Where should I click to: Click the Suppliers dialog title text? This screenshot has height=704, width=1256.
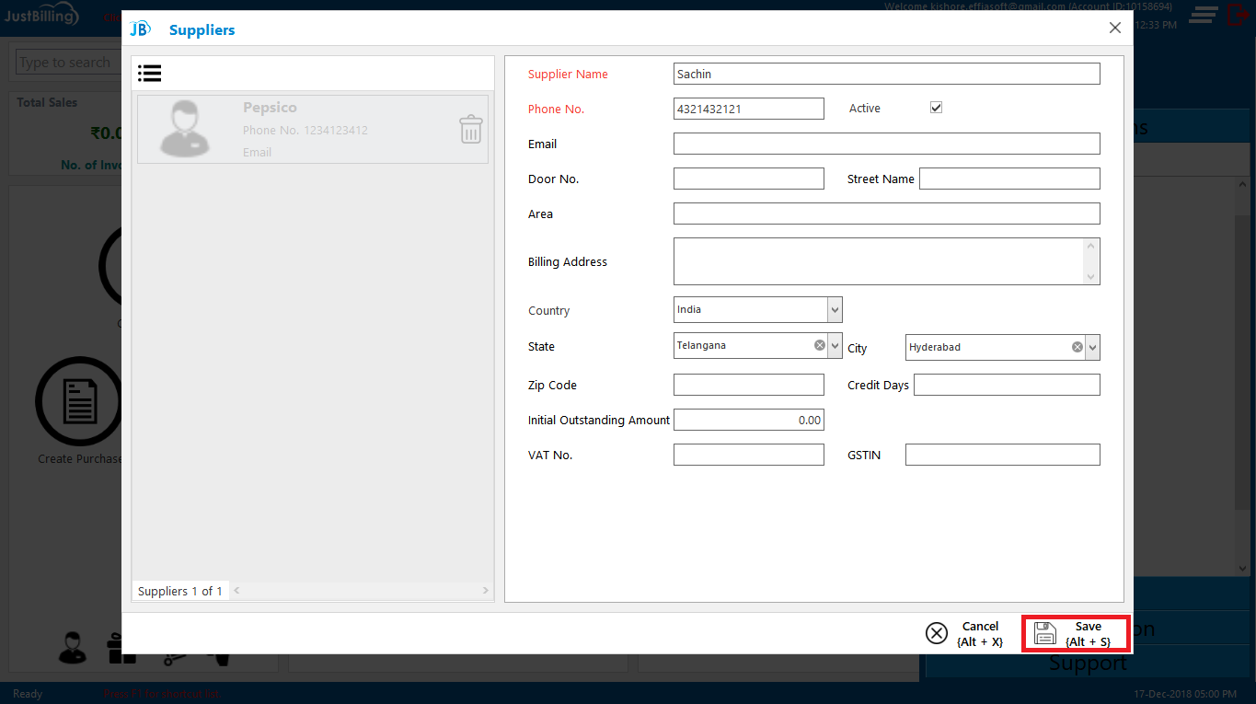pos(202,29)
